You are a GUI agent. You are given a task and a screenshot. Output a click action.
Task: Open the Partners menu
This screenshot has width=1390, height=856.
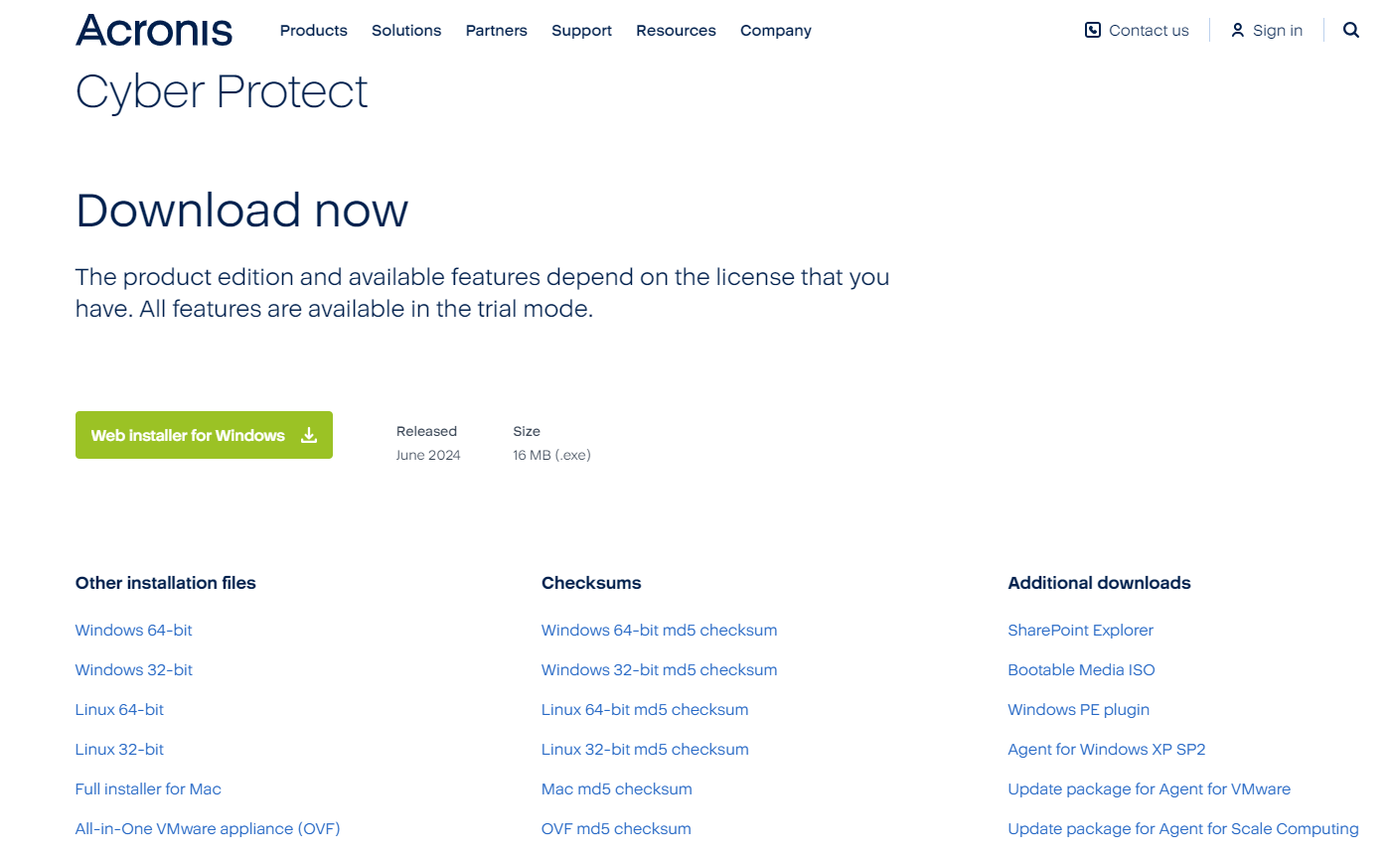(x=497, y=31)
